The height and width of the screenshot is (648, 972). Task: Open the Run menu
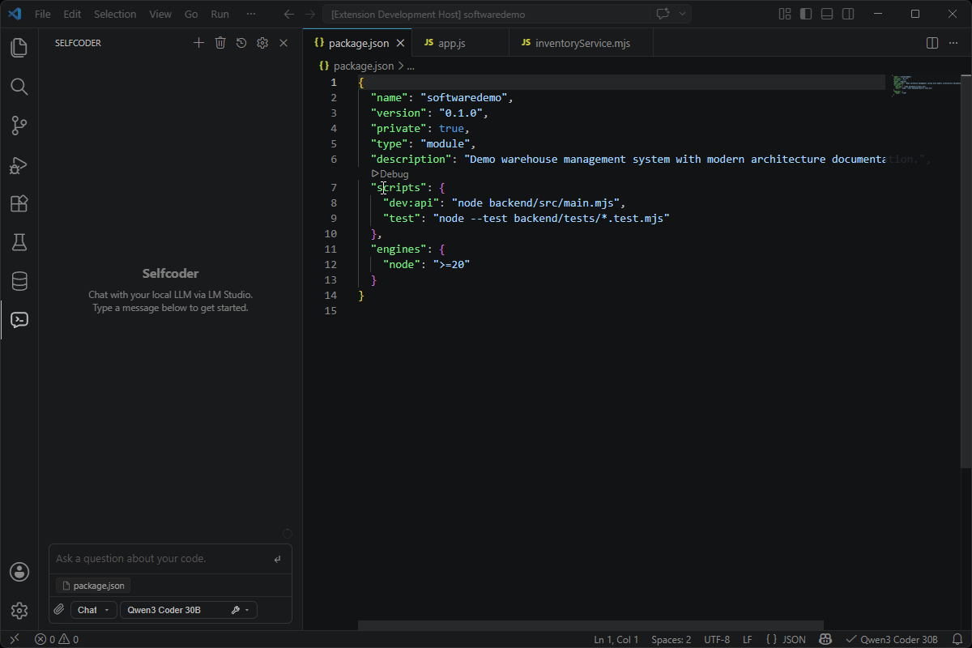220,14
